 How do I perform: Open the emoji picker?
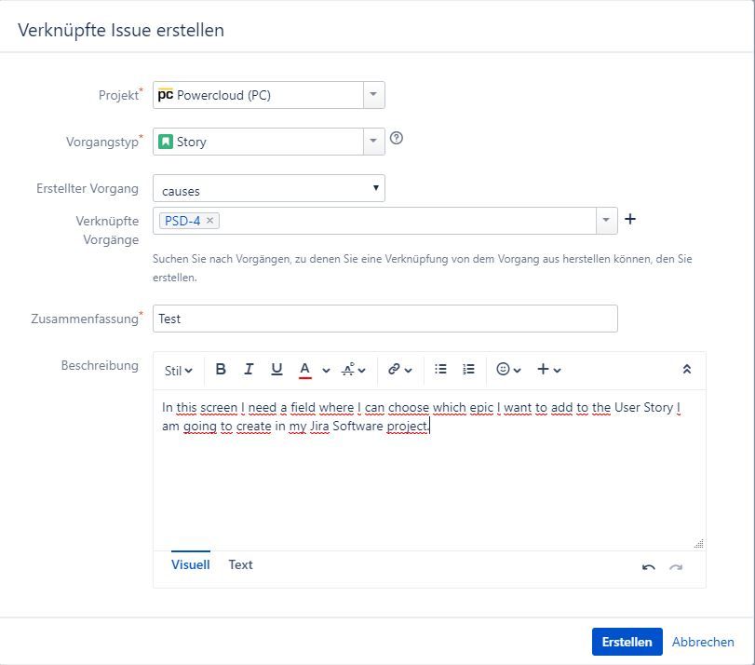[x=503, y=369]
